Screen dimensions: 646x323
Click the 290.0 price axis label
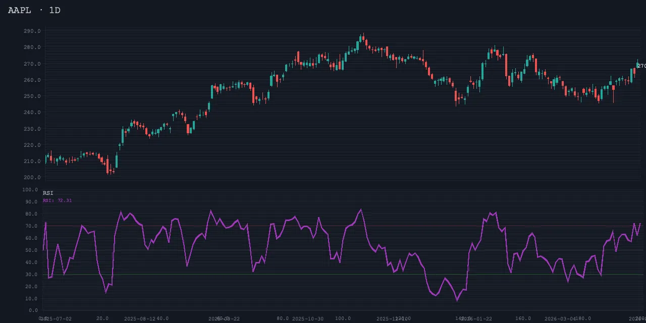[32, 31]
